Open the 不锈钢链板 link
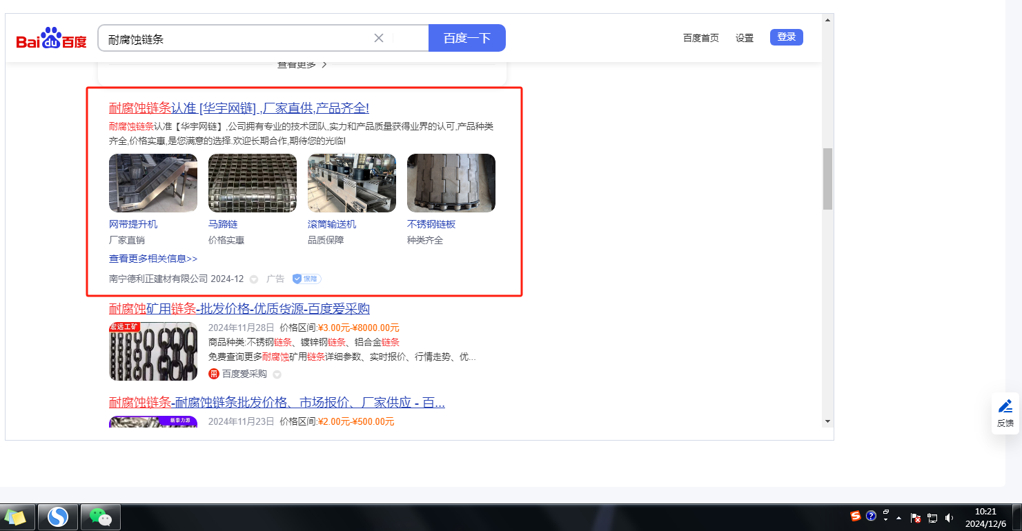Image resolution: width=1022 pixels, height=531 pixels. point(431,224)
